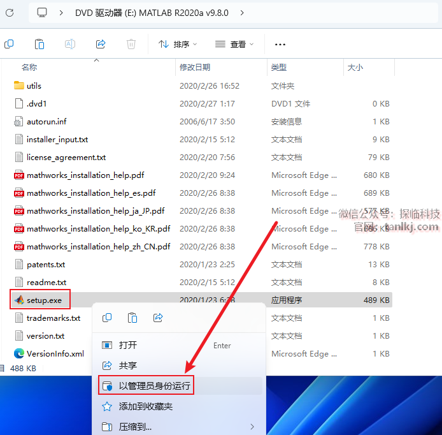This screenshot has width=442, height=435.
Task: Select the utils folder icon
Action: 19,85
